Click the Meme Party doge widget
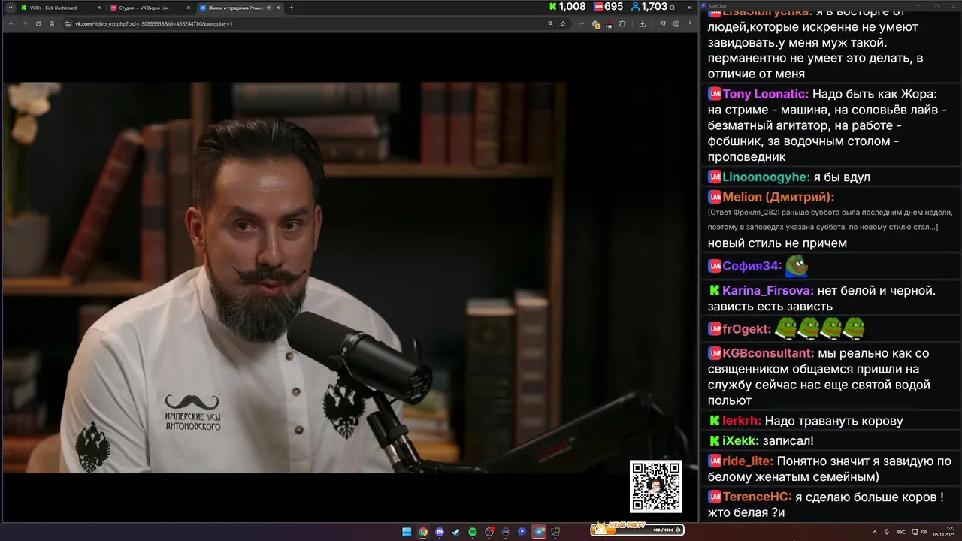The height and width of the screenshot is (541, 962). click(637, 529)
